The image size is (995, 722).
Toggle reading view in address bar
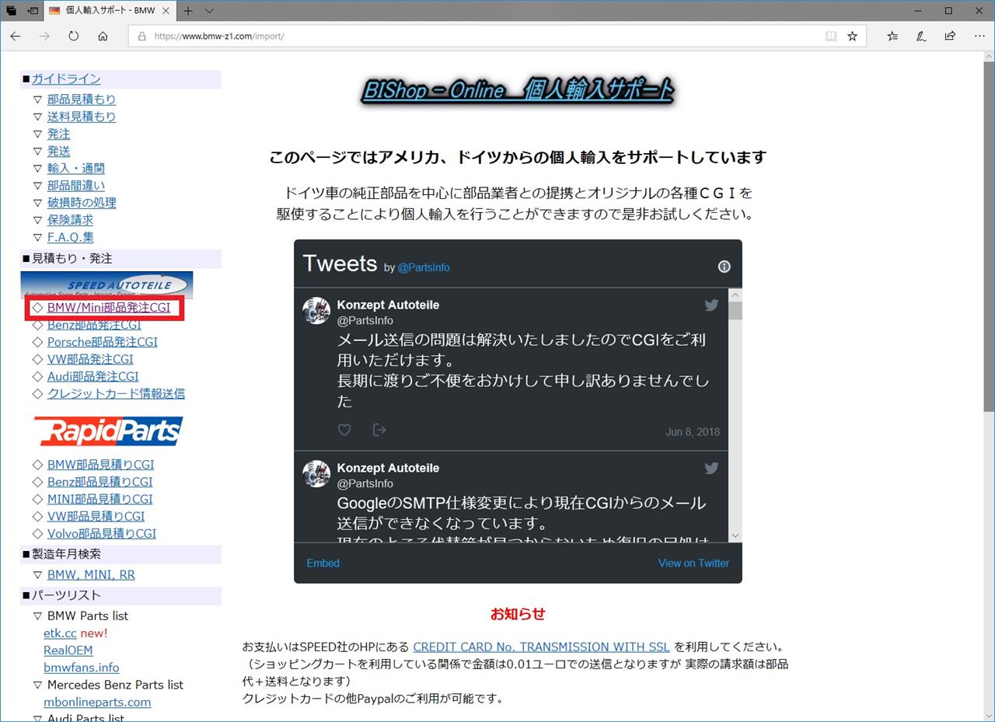tap(831, 36)
